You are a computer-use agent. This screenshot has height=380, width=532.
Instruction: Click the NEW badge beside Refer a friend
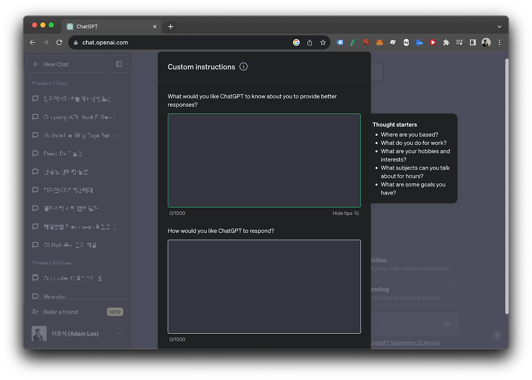pos(115,312)
